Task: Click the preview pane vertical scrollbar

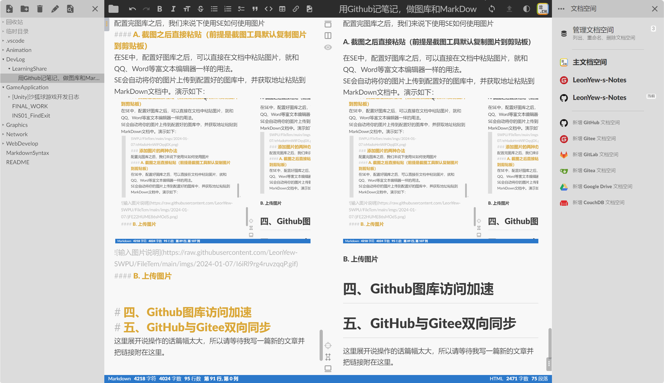Action: [x=550, y=344]
